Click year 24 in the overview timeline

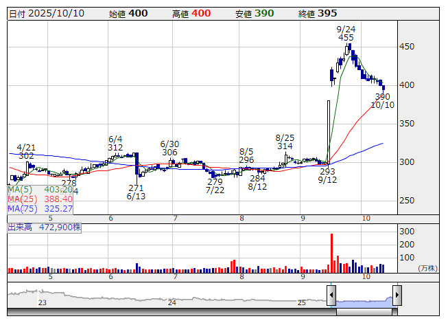[x=172, y=302]
